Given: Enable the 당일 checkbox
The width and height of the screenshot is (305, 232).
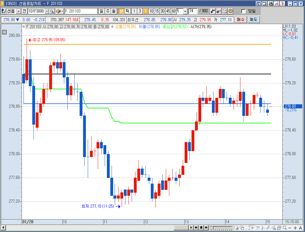Looking at the screenshot, I should click(x=244, y=11).
